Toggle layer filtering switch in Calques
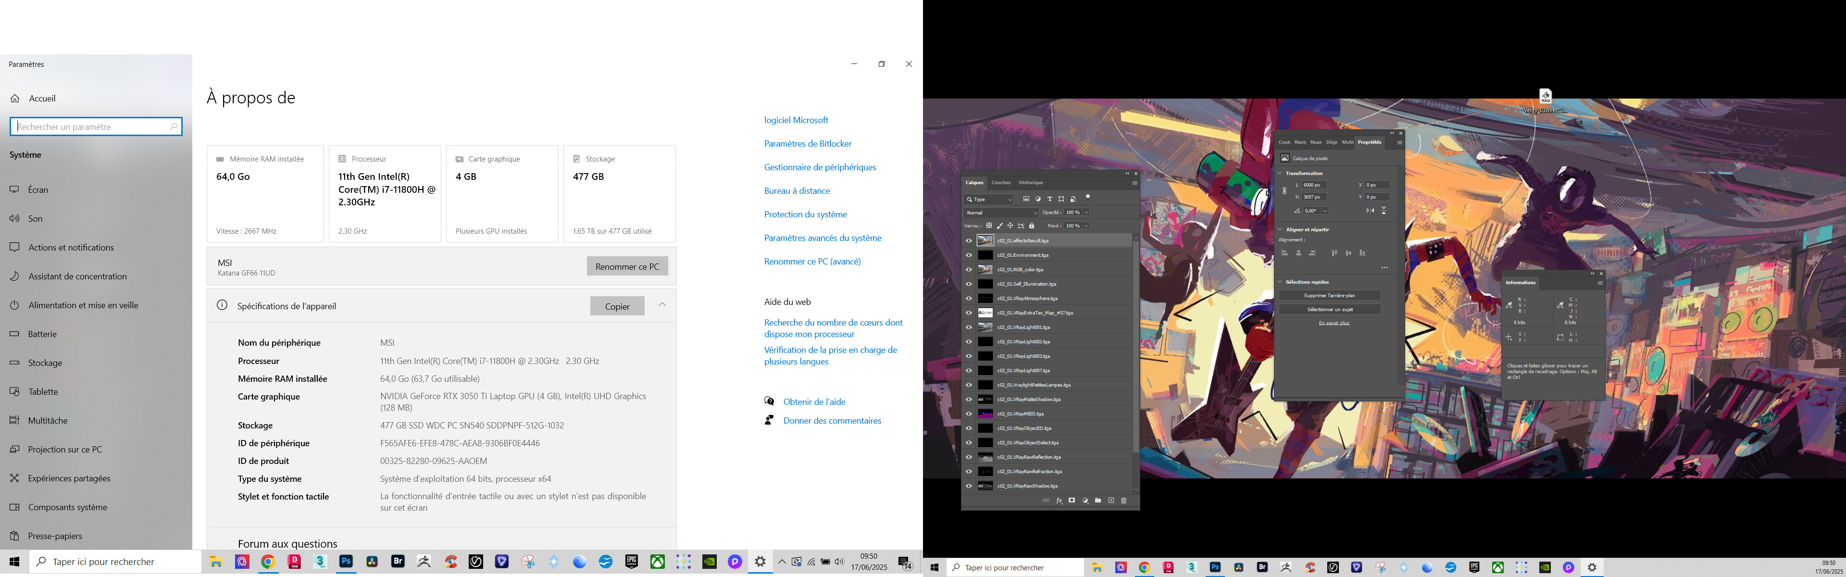 pyautogui.click(x=1088, y=199)
